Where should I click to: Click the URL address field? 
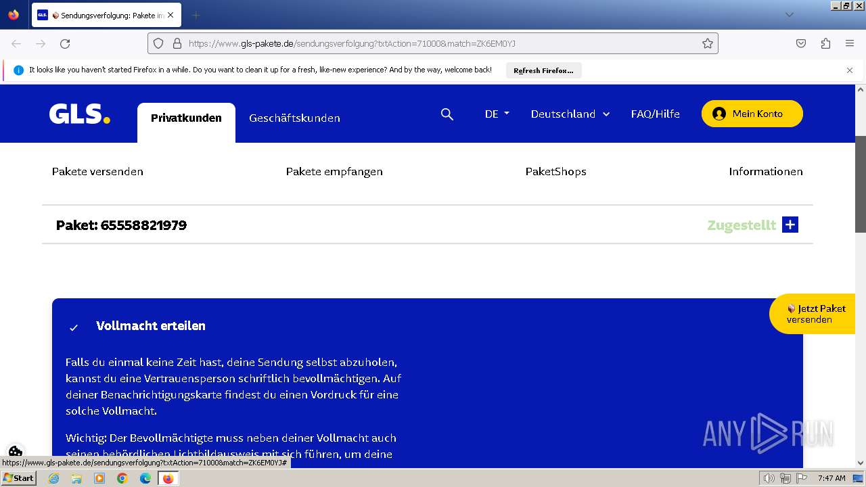coord(433,43)
